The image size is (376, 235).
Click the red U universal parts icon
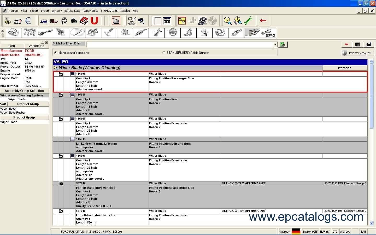click(x=94, y=21)
